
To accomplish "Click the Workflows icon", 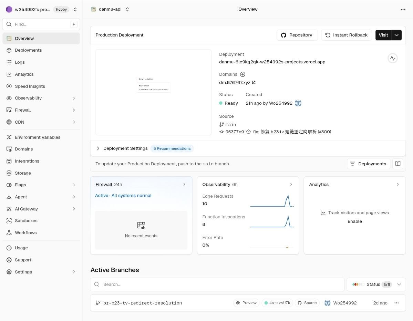I will point(9,233).
